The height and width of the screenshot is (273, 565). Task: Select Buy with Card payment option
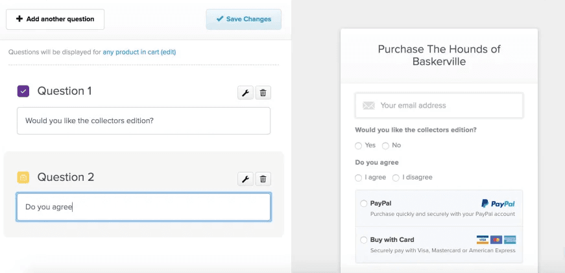pos(363,240)
